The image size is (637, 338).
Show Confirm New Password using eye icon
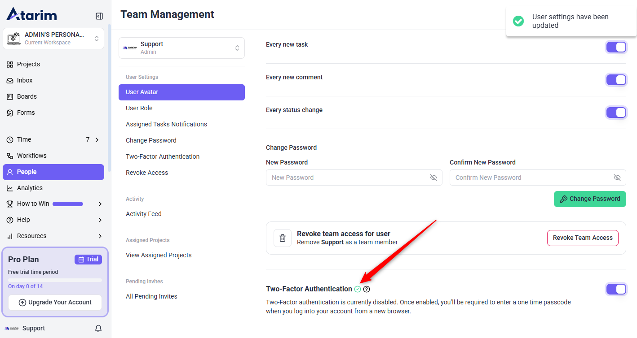(617, 178)
